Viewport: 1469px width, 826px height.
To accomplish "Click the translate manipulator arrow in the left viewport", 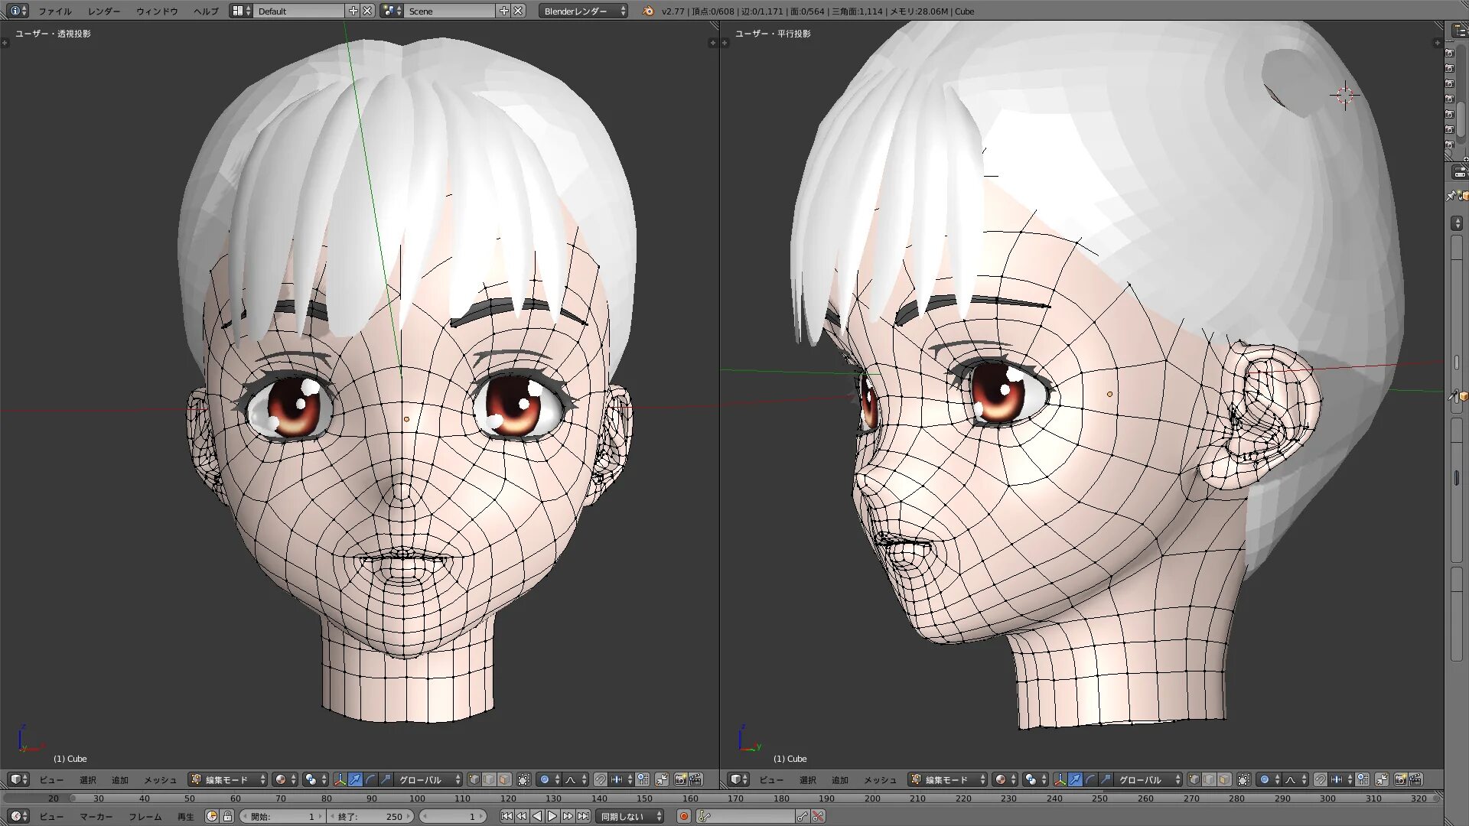I will coord(355,779).
